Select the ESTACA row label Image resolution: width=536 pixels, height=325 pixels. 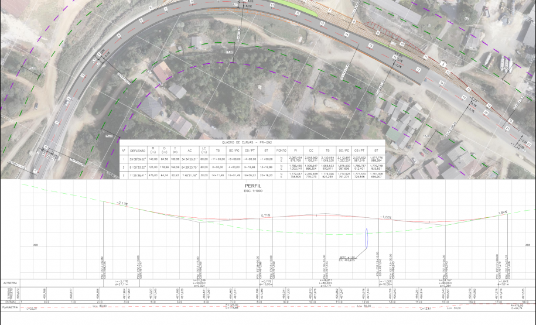pos(10,301)
